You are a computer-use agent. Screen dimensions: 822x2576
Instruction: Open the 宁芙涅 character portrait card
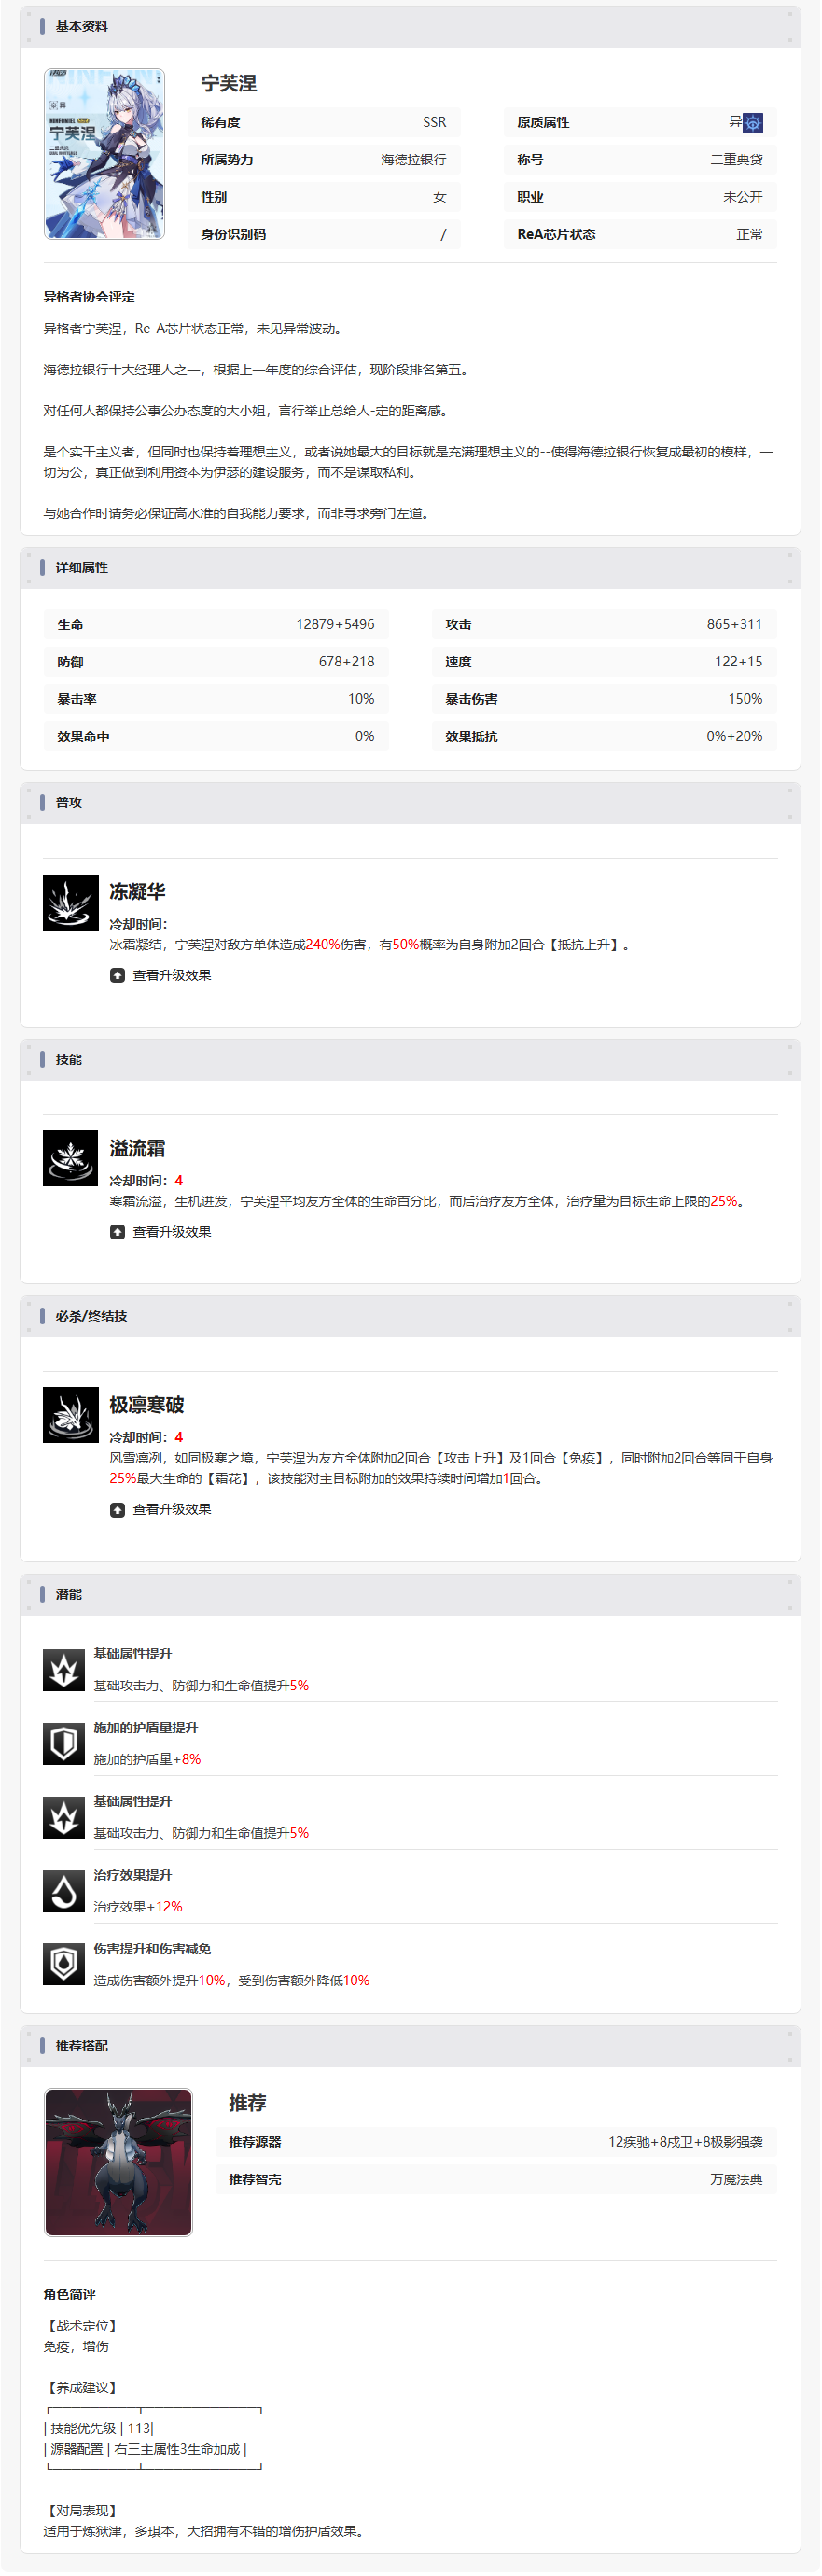pos(104,154)
